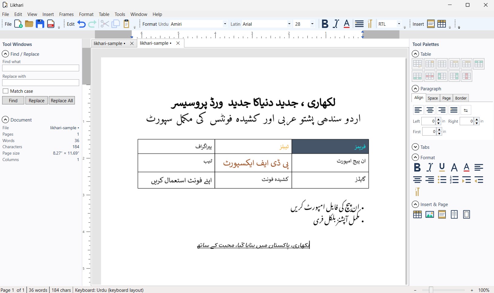The height and width of the screenshot is (293, 494).
Task: Zoom in with the plus button in status bar
Action: point(472,290)
